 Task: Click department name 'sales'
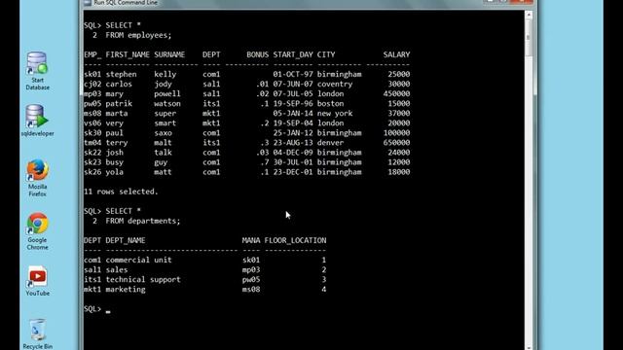[117, 270]
